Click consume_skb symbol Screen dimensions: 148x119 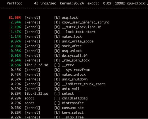(x=73, y=108)
